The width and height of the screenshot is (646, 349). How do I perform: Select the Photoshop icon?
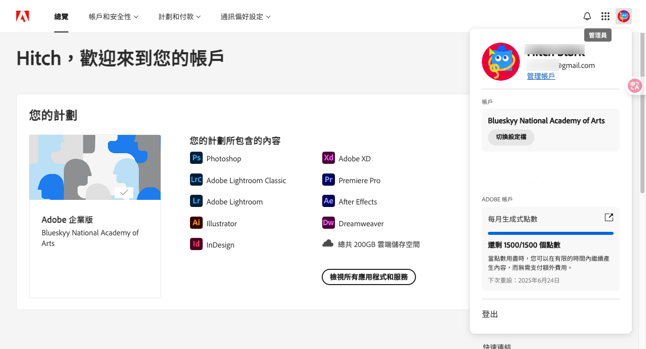point(196,158)
